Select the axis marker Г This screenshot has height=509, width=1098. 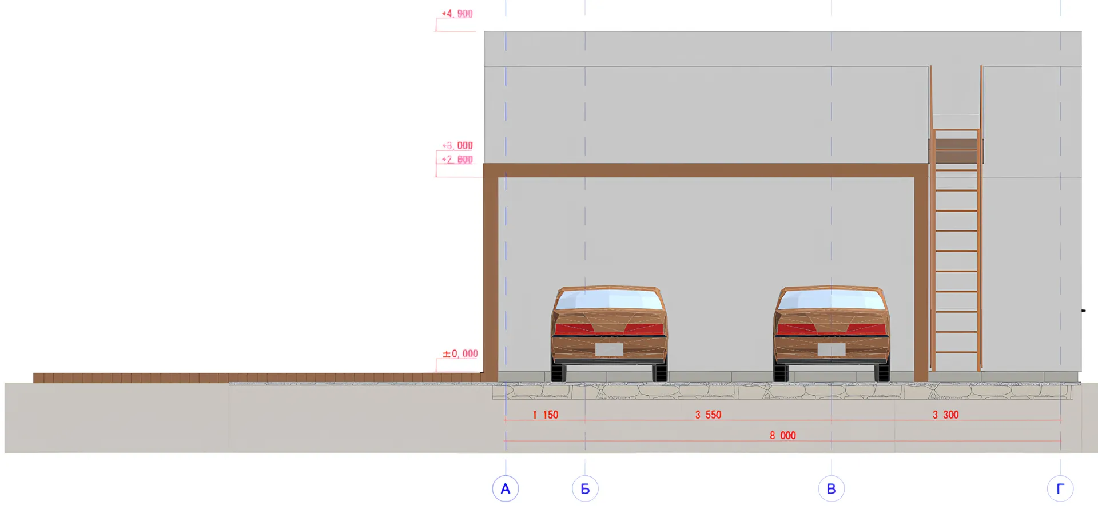pyautogui.click(x=1060, y=489)
